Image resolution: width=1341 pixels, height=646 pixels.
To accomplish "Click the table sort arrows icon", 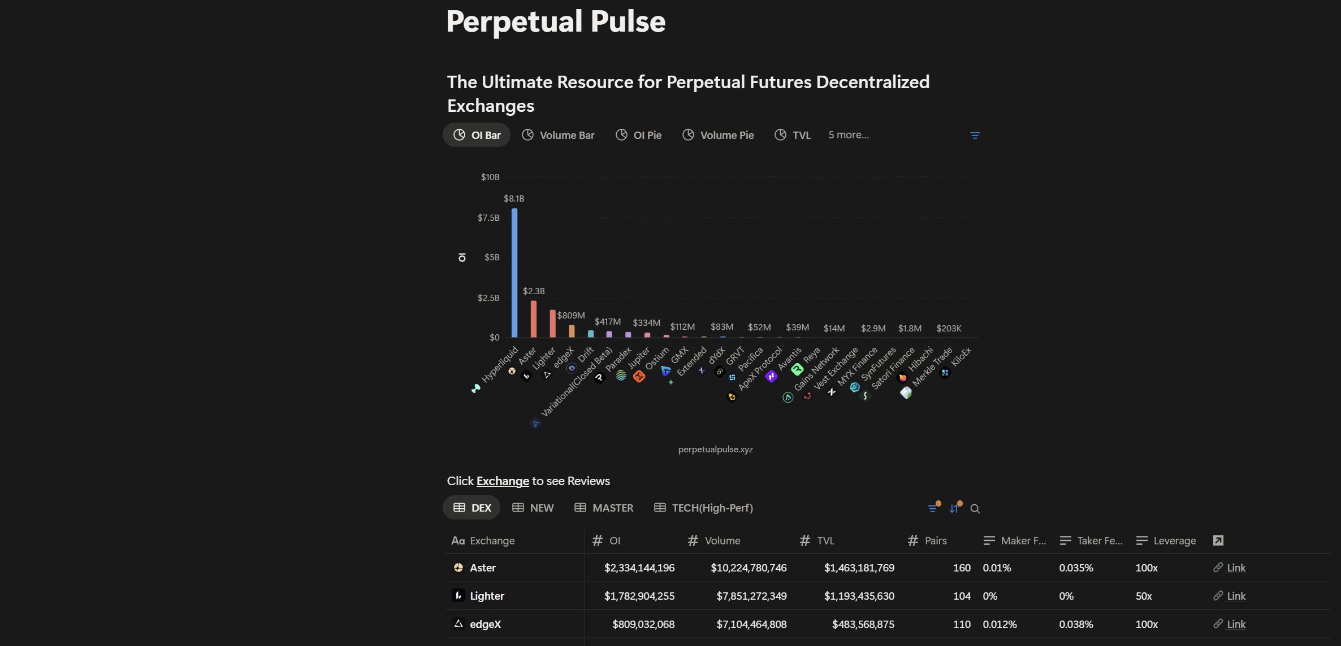I will pyautogui.click(x=954, y=508).
